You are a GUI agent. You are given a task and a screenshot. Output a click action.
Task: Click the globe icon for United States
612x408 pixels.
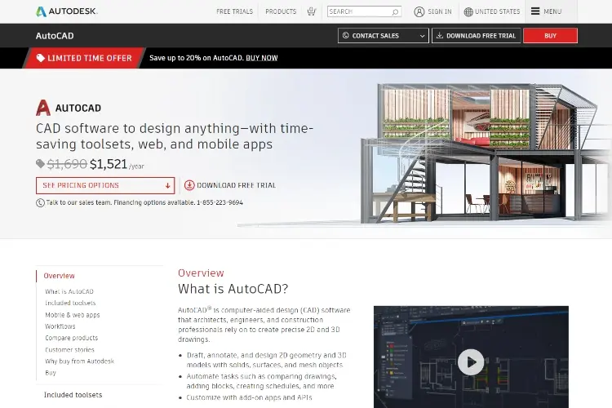click(468, 11)
